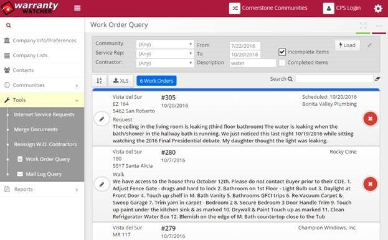388x240 pixels.
Task: Click the user icon beside CPS Login
Action: tap(328, 8)
